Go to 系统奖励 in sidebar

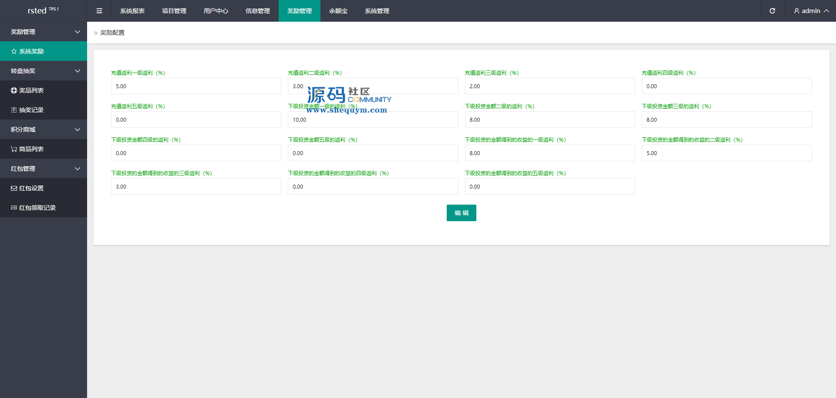(44, 51)
